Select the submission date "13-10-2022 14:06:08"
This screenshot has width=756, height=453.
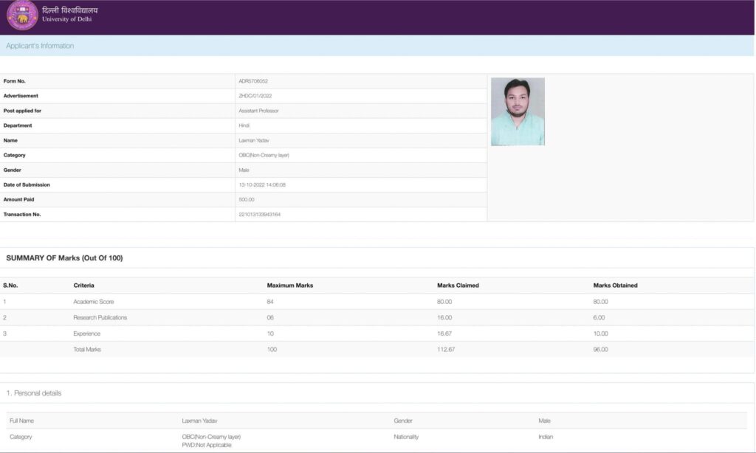[x=262, y=185]
